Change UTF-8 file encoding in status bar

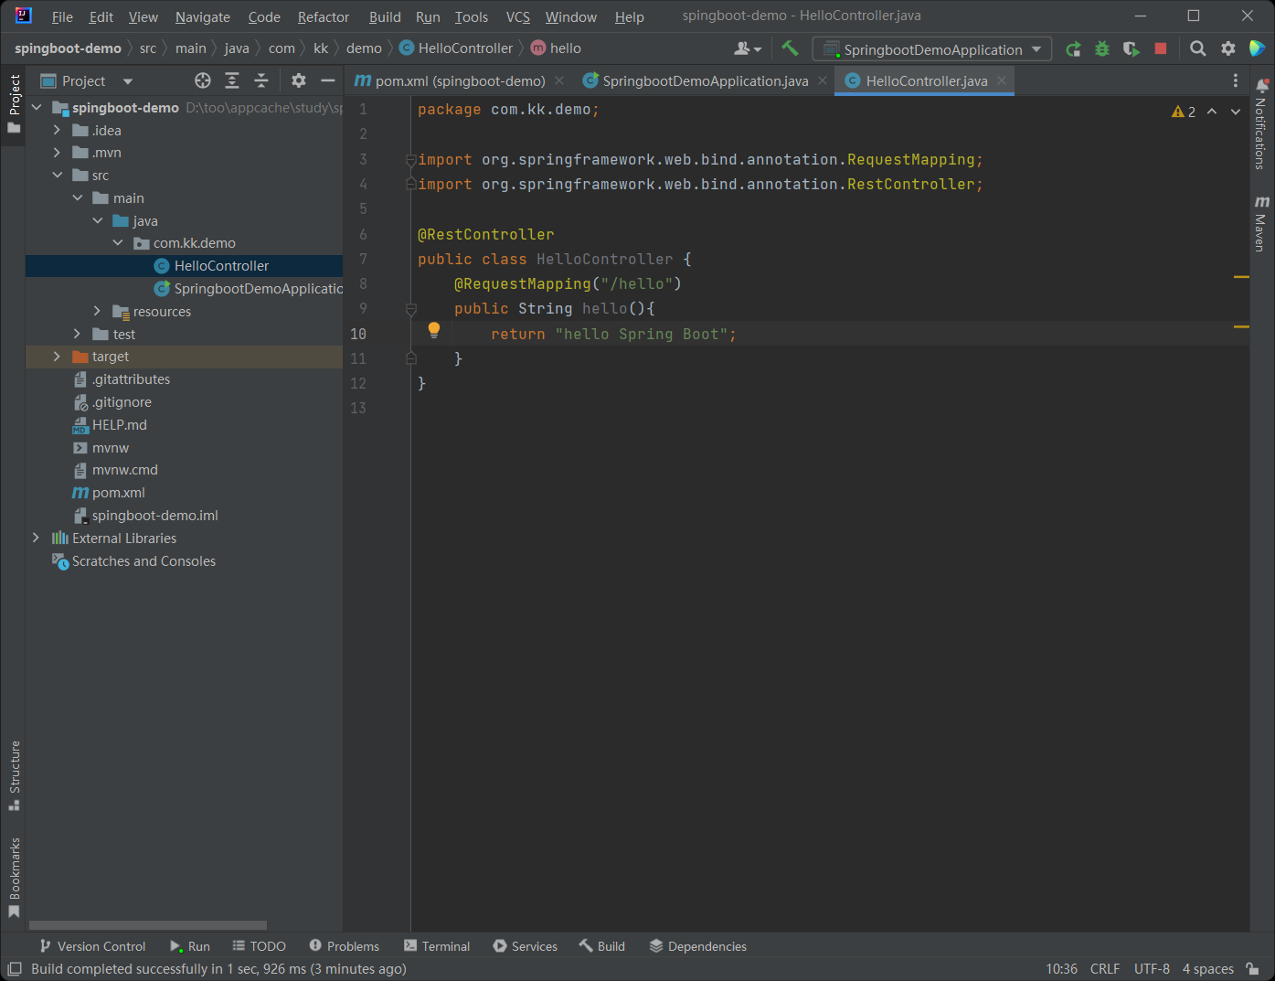click(1152, 969)
